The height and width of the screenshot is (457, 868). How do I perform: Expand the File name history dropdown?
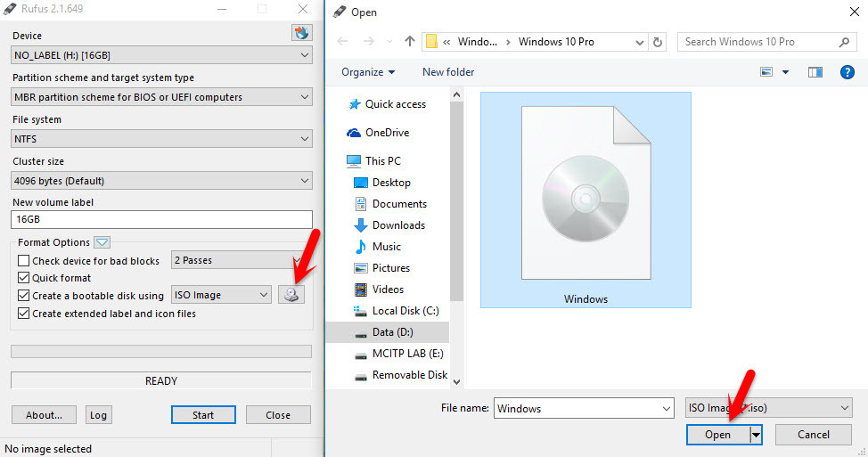tap(667, 409)
